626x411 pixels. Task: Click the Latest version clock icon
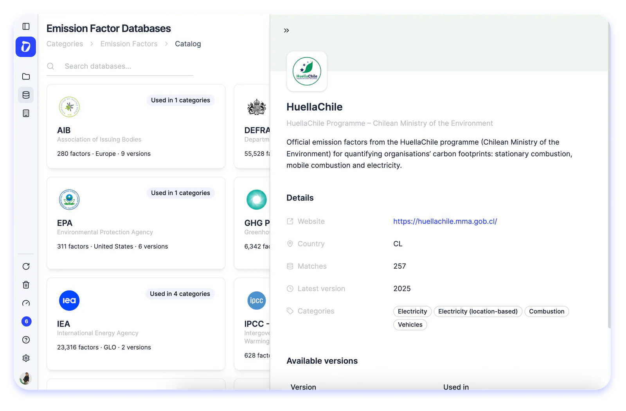290,289
